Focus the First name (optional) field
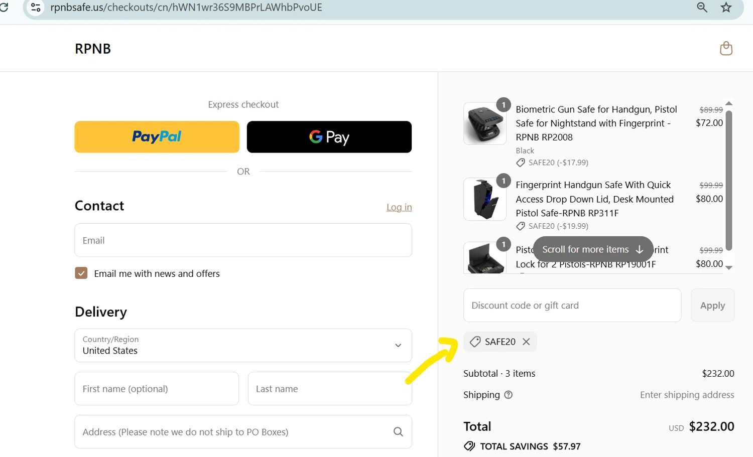 (157, 388)
